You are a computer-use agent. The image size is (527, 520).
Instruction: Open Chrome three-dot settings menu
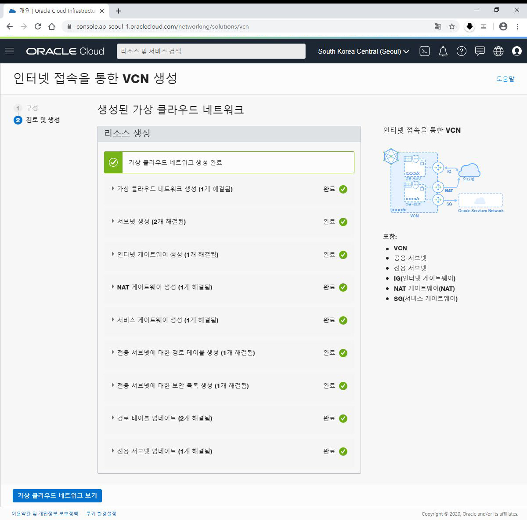click(517, 26)
